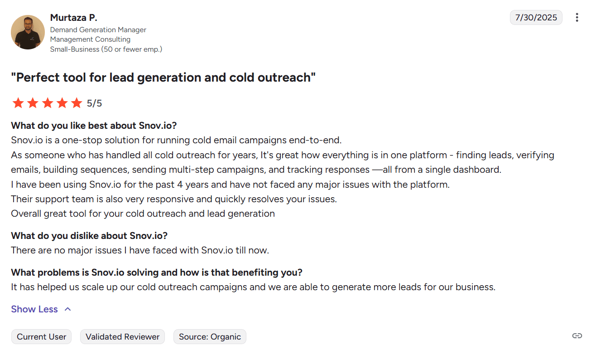
Task: Open the "Perfect tool for lead generation" review title
Action: click(x=163, y=78)
